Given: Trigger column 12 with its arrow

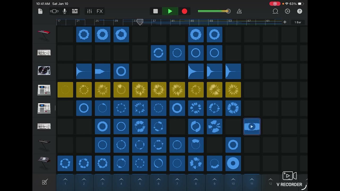Looking at the screenshot, I should tap(270, 182).
